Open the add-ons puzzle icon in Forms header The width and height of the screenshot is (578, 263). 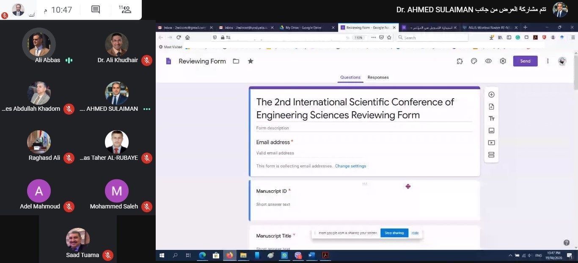tap(460, 61)
